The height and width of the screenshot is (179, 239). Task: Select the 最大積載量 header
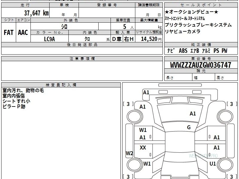(149, 20)
